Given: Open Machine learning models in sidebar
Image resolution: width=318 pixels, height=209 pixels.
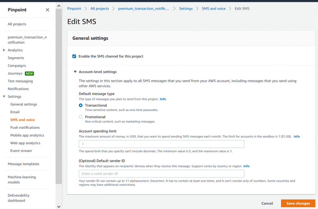Looking at the screenshot, I should tap(22, 180).
